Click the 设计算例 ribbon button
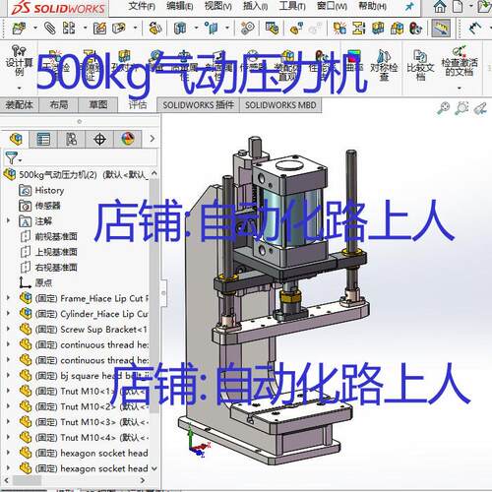492x492 pixels. 20,61
